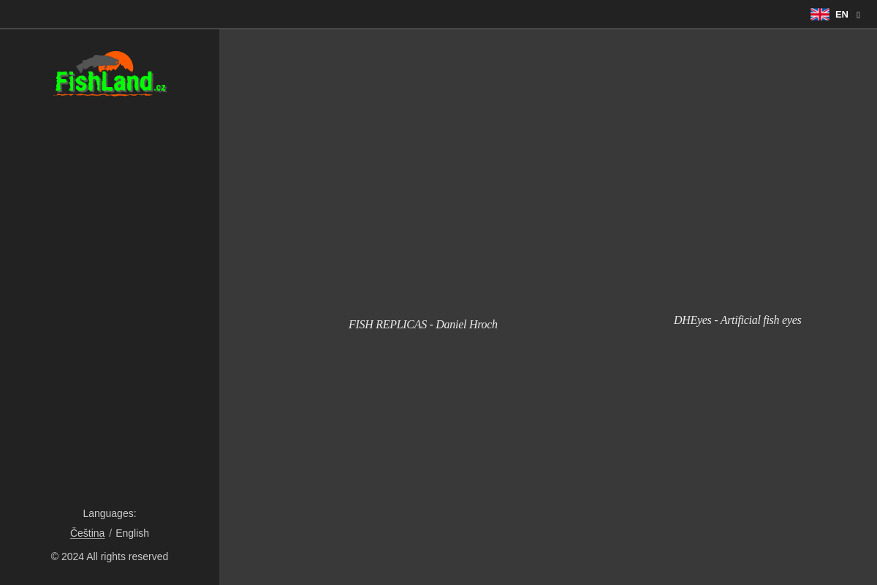
Task: Switch language to Čeština
Action: 87,533
